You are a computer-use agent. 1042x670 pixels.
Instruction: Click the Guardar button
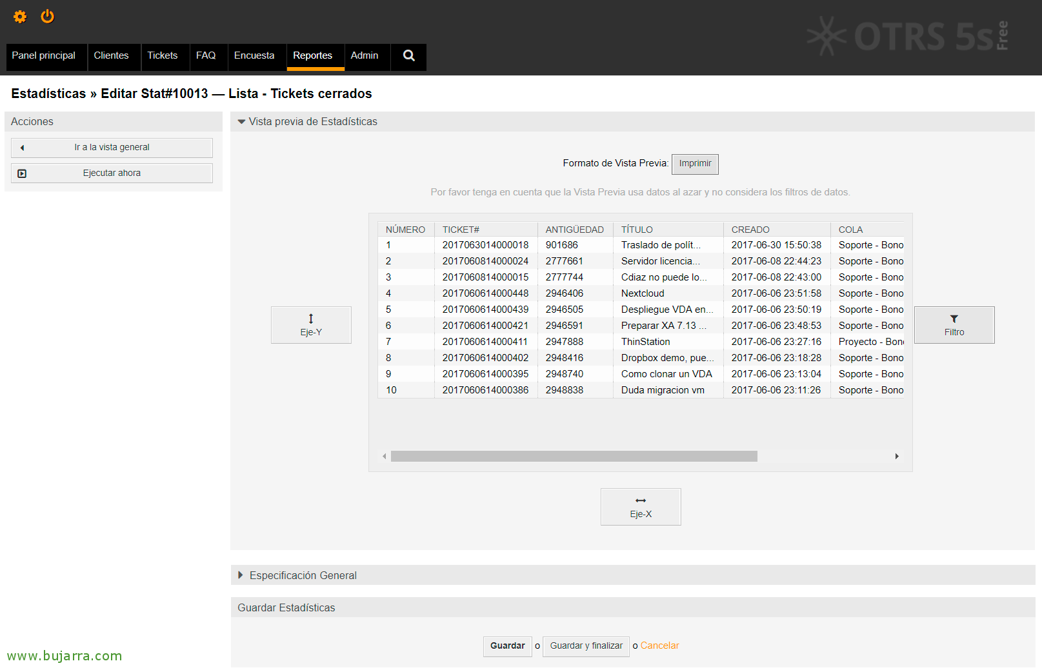coord(507,645)
